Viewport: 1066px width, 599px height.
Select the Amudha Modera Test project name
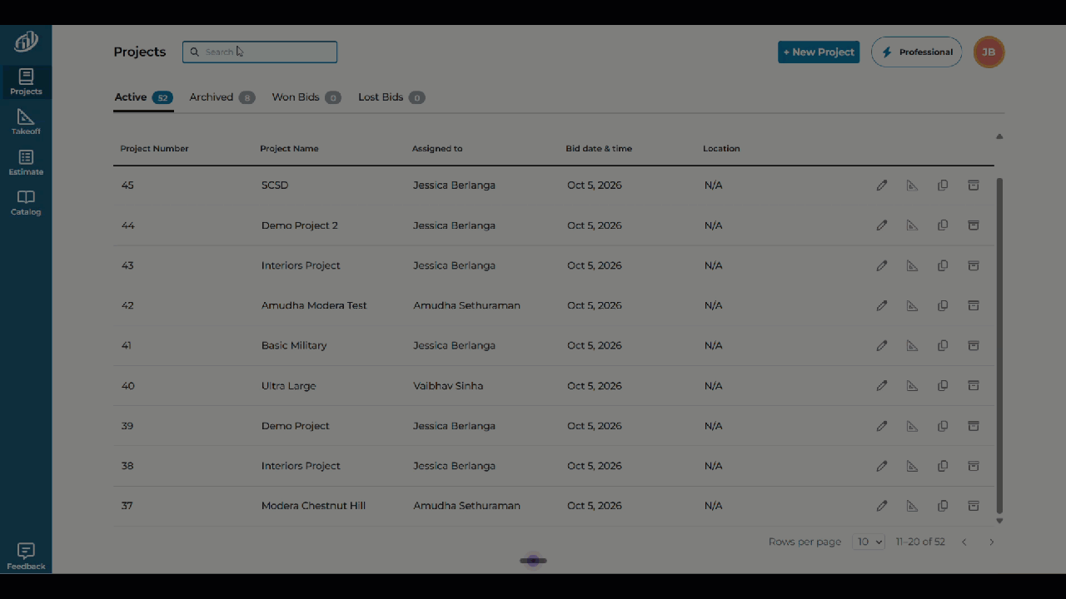point(314,305)
